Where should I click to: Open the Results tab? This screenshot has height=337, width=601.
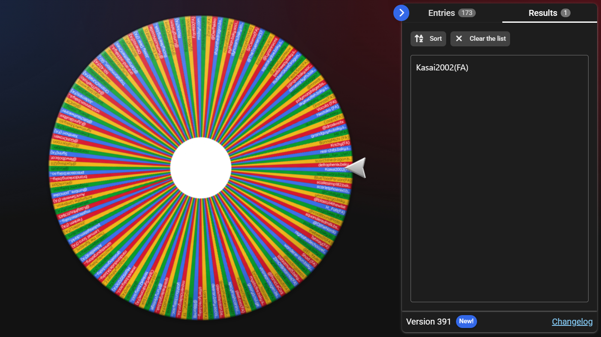point(543,13)
